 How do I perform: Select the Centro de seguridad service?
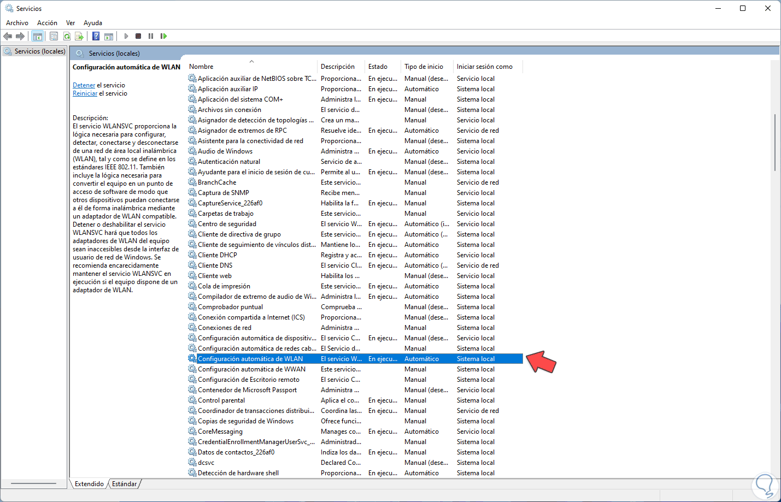355,224
